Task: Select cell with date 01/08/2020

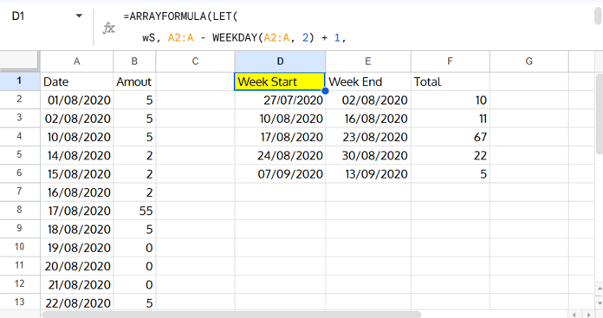Action: click(77, 100)
